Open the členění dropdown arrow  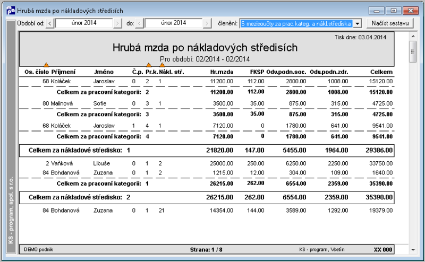click(x=358, y=23)
